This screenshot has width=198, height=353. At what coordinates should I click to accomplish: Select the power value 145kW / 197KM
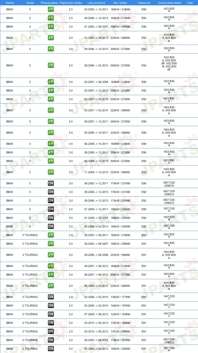point(120,306)
